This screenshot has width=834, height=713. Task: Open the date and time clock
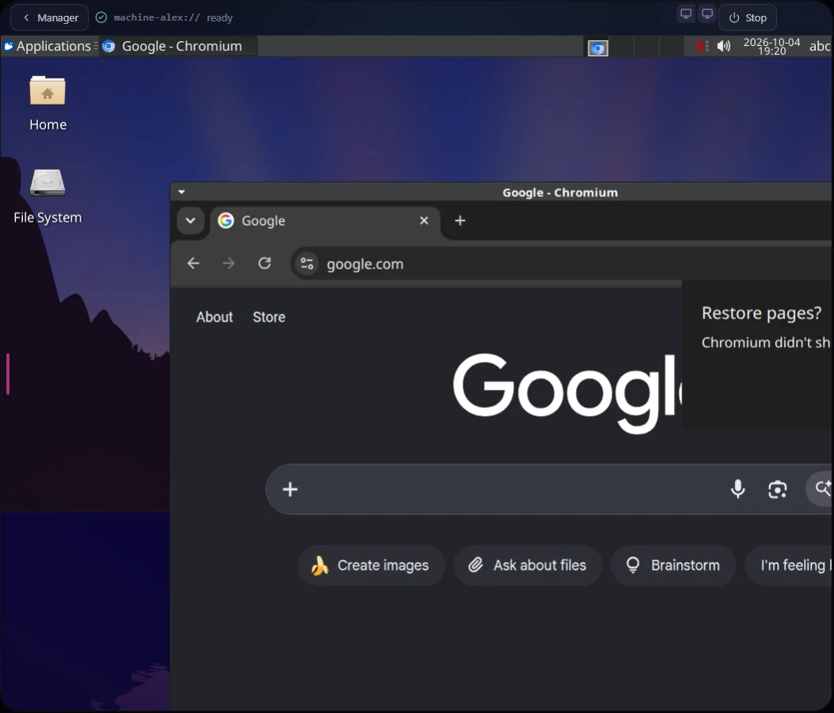coord(771,46)
